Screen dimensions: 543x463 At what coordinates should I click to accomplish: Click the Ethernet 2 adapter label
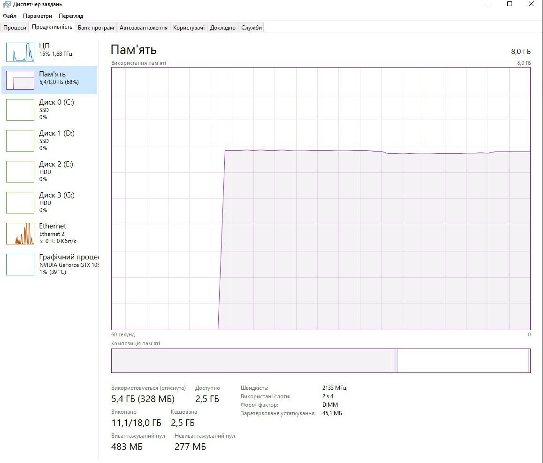pyautogui.click(x=52, y=234)
